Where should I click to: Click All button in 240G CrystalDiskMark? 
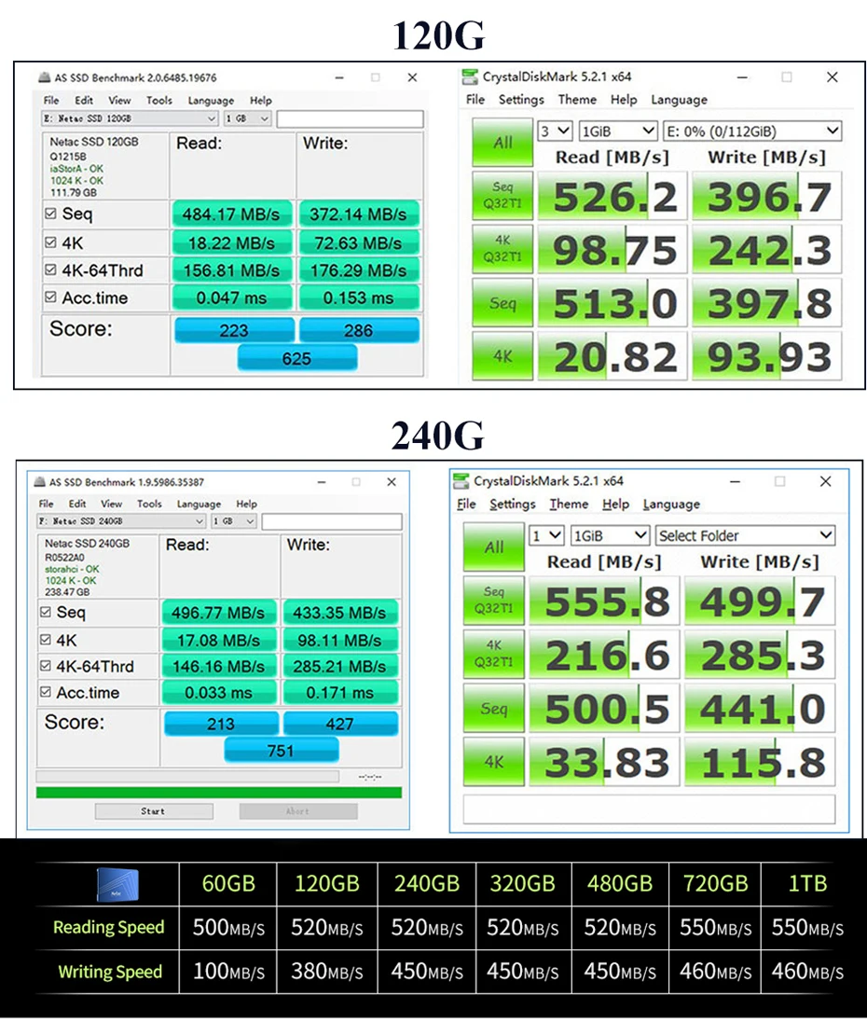(x=494, y=546)
